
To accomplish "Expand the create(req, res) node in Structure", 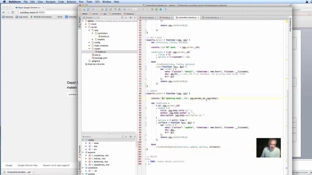I will coord(86,156).
